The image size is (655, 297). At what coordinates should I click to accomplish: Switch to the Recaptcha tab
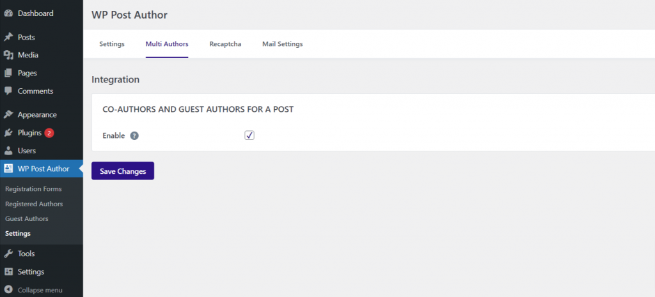(225, 44)
